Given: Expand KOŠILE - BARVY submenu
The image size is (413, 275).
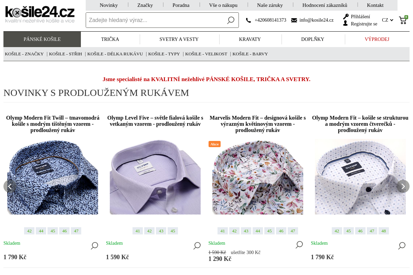Looking at the screenshot, I should click(x=250, y=54).
